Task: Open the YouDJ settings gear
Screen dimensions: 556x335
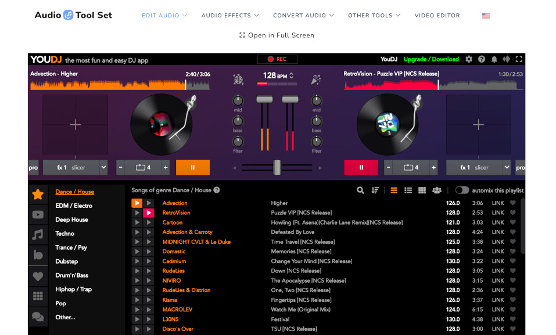Action: [x=469, y=59]
